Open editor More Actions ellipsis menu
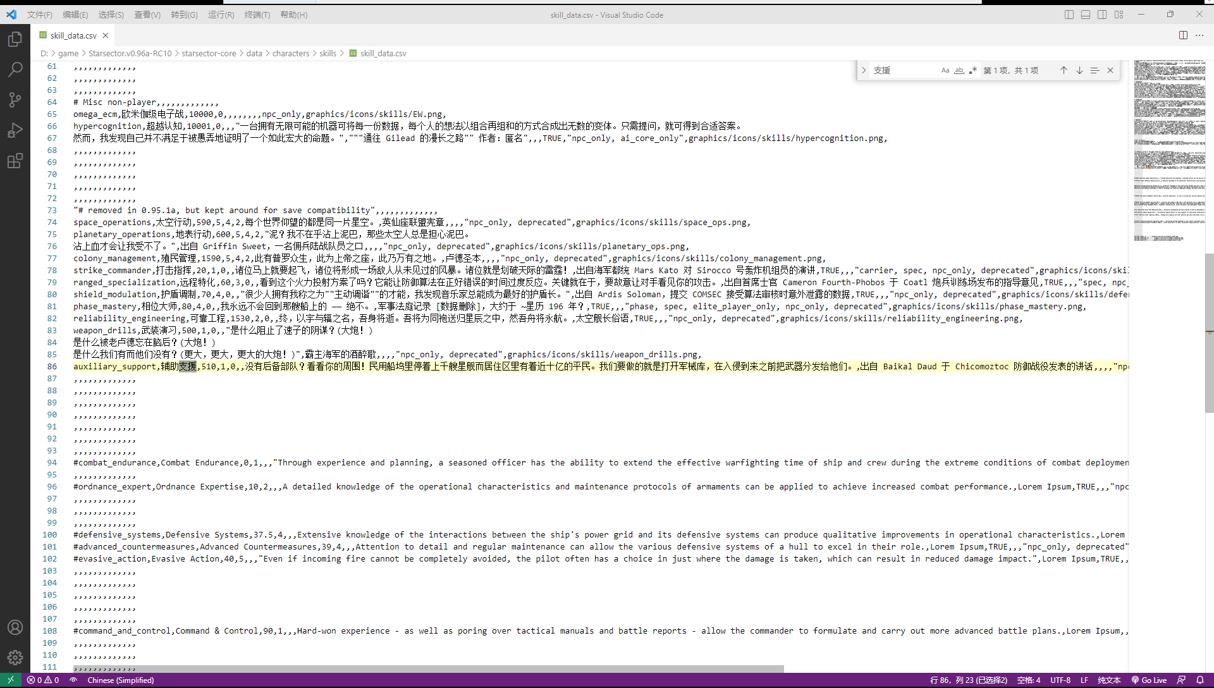The image size is (1214, 688). click(1199, 35)
